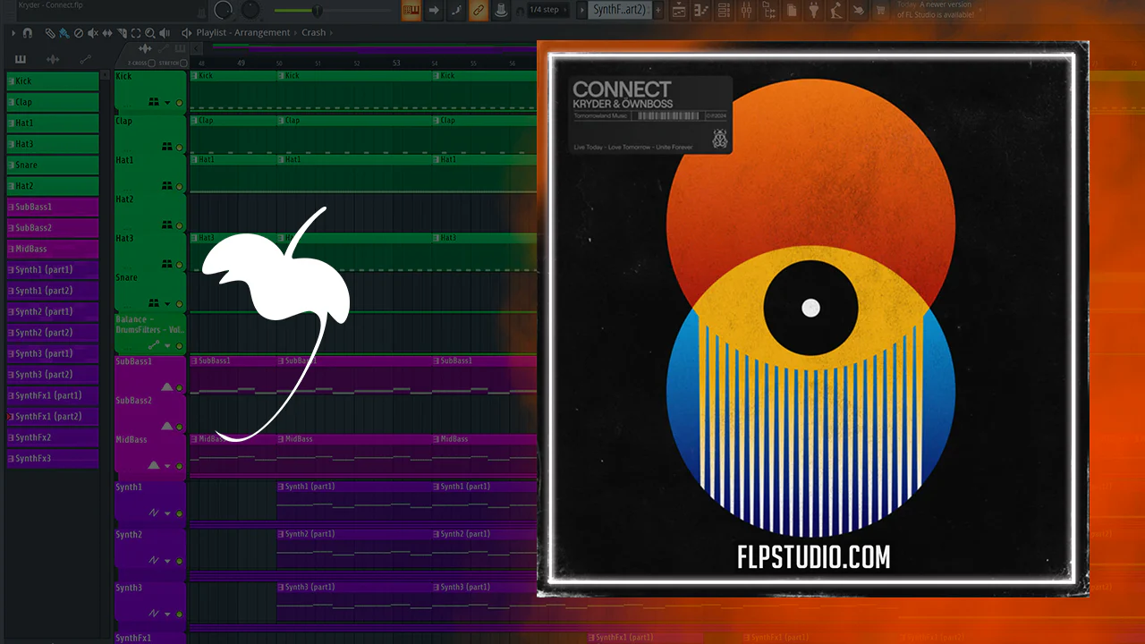Open the Snare track dropdown arrow
The width and height of the screenshot is (1145, 644).
pos(167,303)
